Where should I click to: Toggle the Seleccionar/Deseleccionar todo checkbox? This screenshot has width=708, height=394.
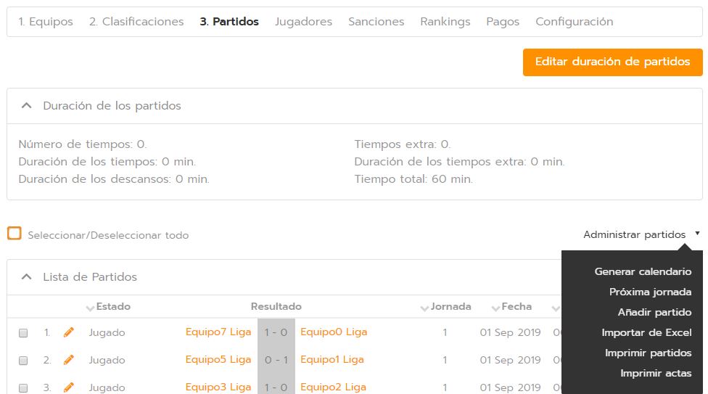click(14, 234)
